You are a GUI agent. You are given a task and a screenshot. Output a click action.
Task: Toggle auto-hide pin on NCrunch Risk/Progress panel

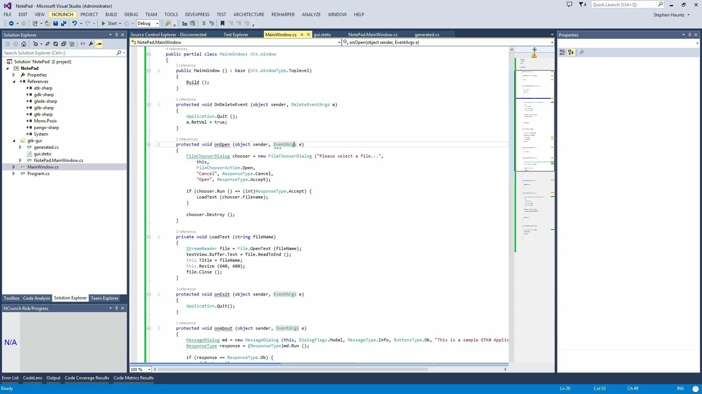116,308
